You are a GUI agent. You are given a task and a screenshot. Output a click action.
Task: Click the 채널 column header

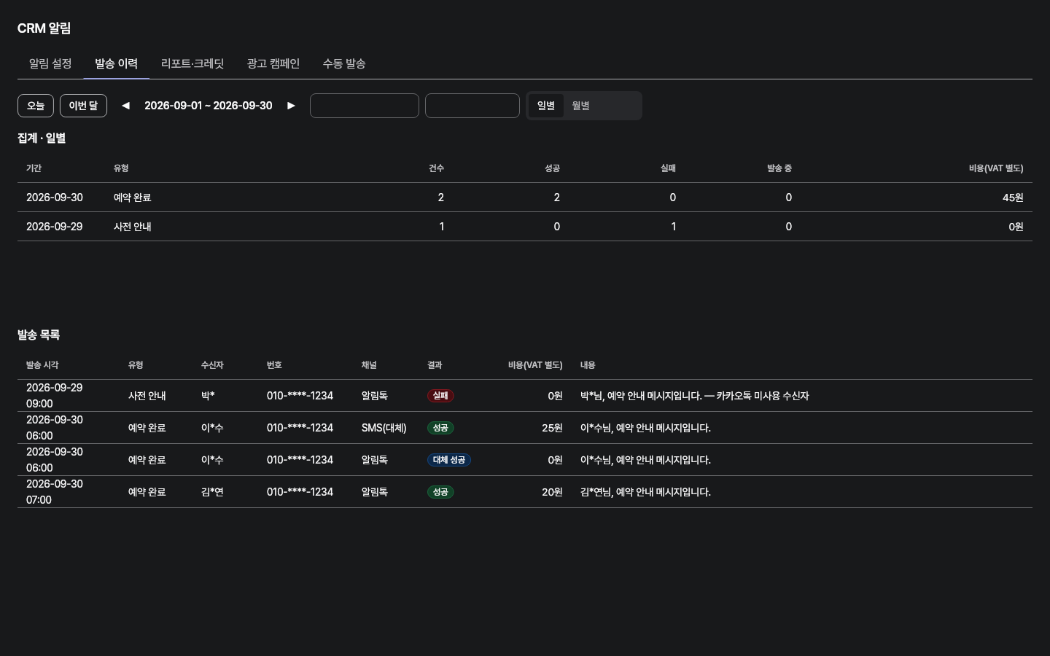pos(369,365)
